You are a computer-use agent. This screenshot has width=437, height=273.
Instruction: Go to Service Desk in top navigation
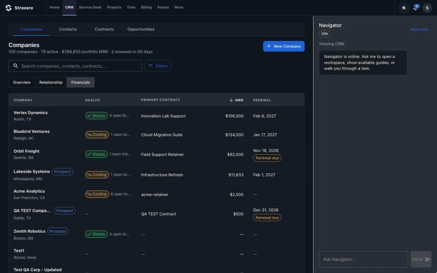click(90, 7)
